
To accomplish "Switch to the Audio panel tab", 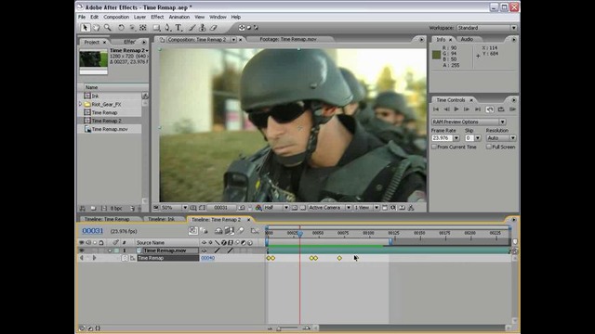I will coord(467,39).
